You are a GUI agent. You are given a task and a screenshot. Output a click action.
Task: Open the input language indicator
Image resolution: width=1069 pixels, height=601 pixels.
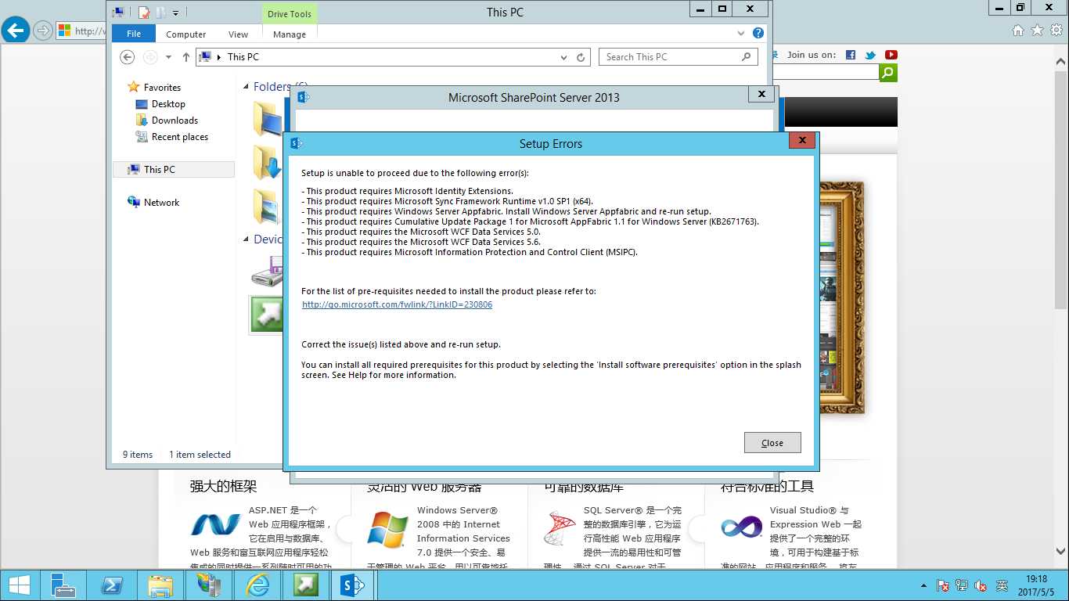pos(1002,585)
